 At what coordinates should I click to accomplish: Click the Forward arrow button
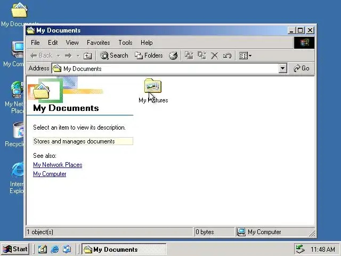click(x=68, y=55)
